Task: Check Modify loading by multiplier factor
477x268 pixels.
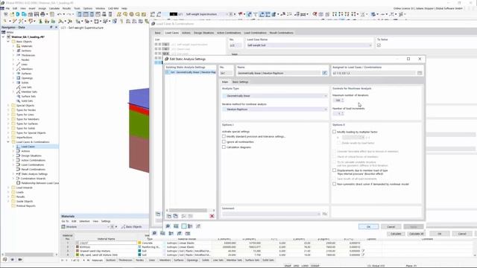Action: coord(335,132)
